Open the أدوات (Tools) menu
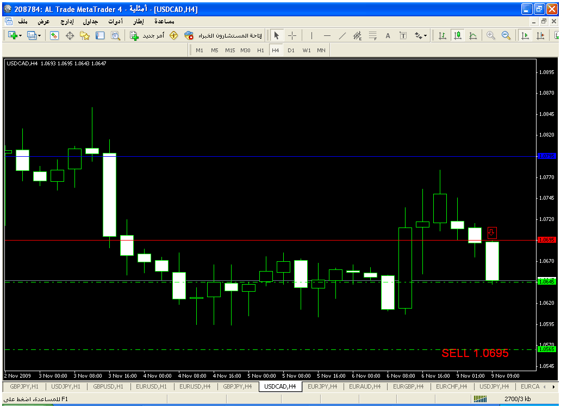The image size is (561, 406). click(115, 21)
